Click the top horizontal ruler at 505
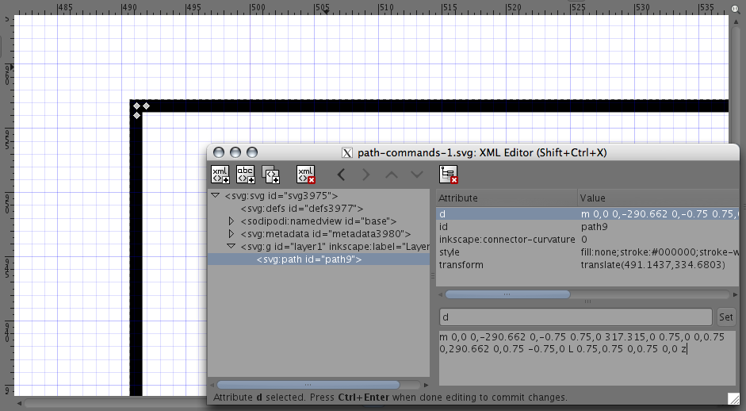This screenshot has height=411, width=746. click(x=322, y=8)
